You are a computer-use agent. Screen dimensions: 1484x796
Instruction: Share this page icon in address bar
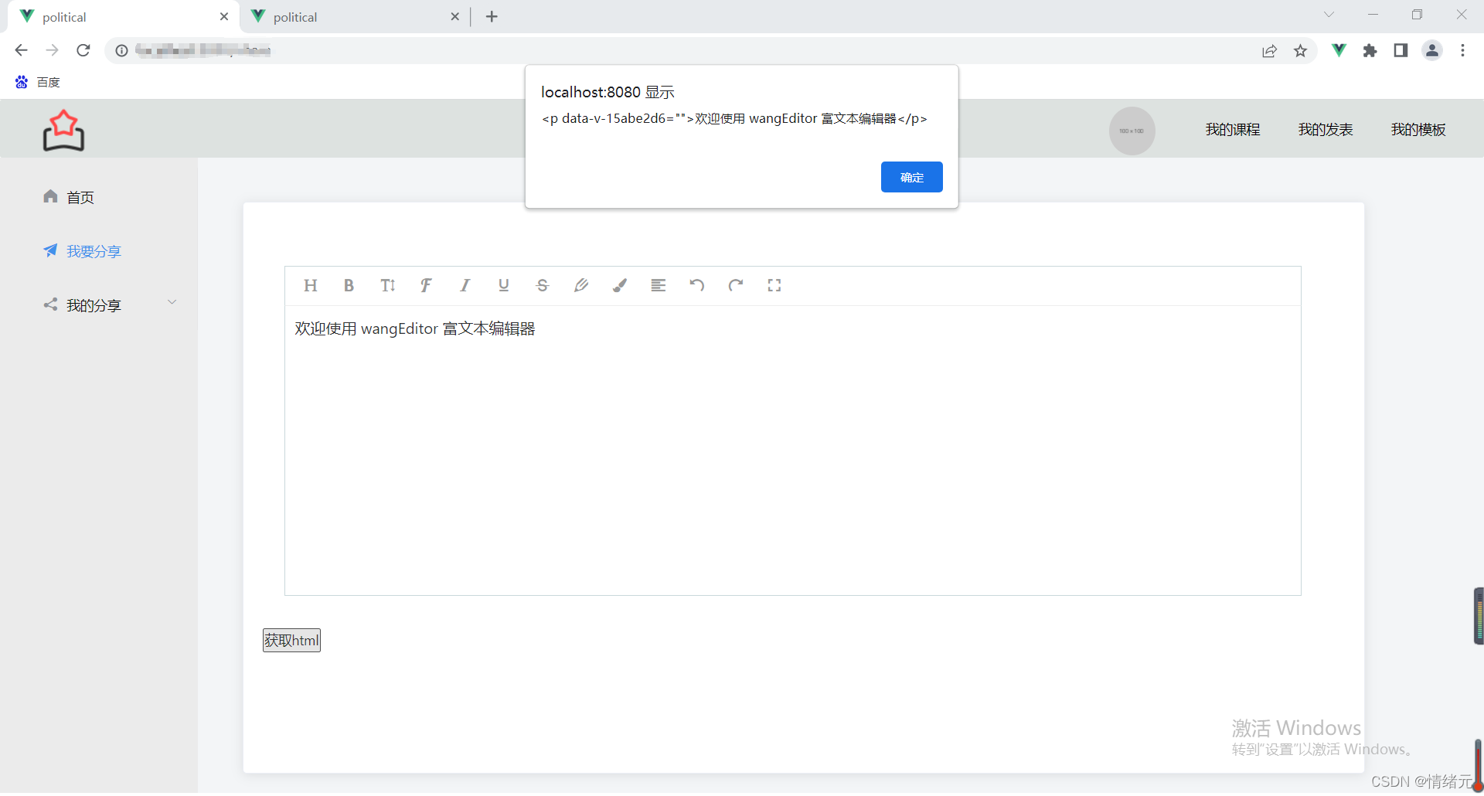(1269, 50)
